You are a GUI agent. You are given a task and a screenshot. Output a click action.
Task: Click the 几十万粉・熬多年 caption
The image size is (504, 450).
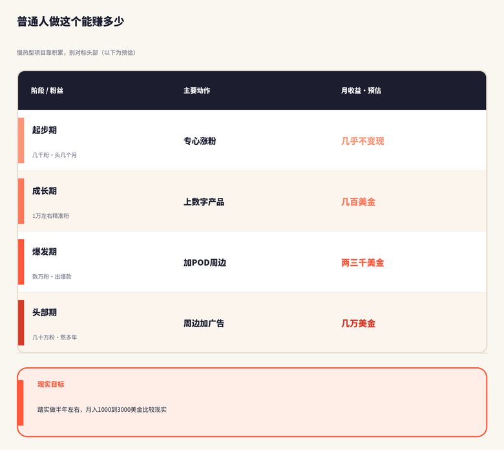(54, 337)
